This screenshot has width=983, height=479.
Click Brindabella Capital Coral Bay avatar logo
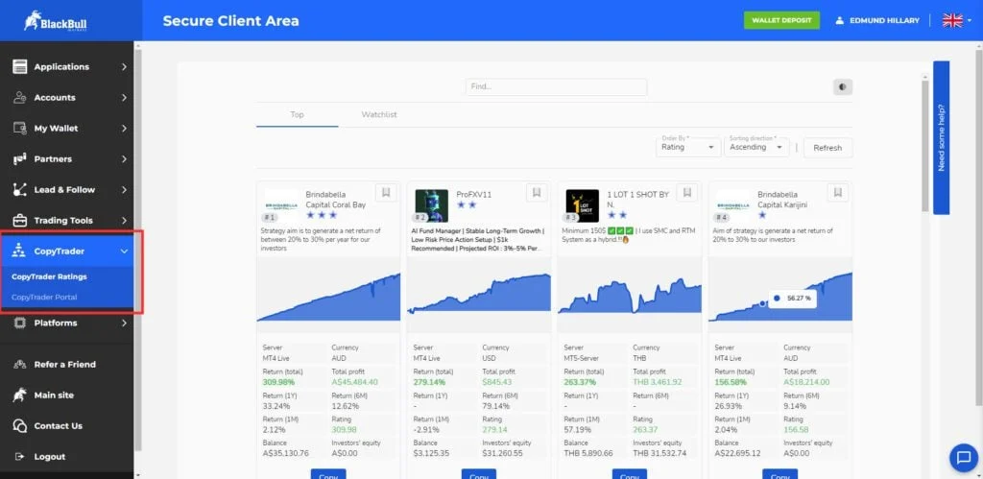[x=281, y=205]
